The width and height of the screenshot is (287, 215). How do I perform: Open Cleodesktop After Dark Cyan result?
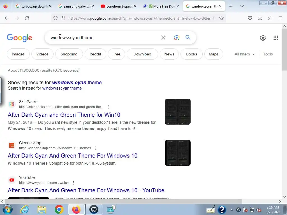click(x=73, y=156)
